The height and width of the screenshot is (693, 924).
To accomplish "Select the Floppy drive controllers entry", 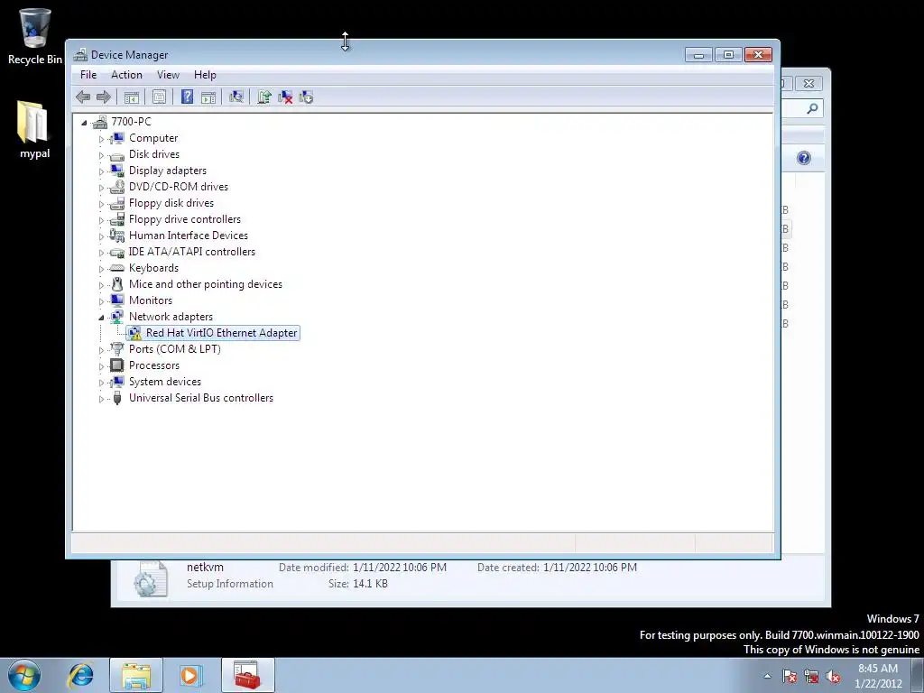I will (x=185, y=219).
